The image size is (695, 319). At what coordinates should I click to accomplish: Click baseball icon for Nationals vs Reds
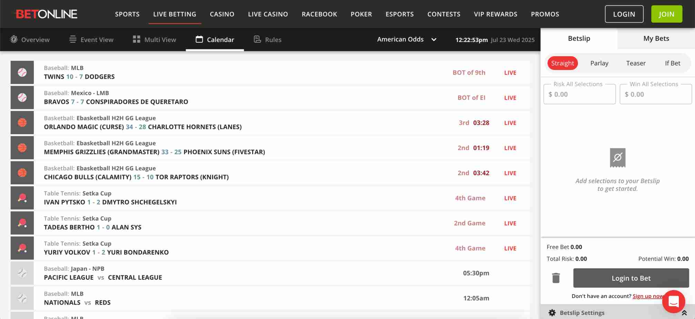coord(22,298)
